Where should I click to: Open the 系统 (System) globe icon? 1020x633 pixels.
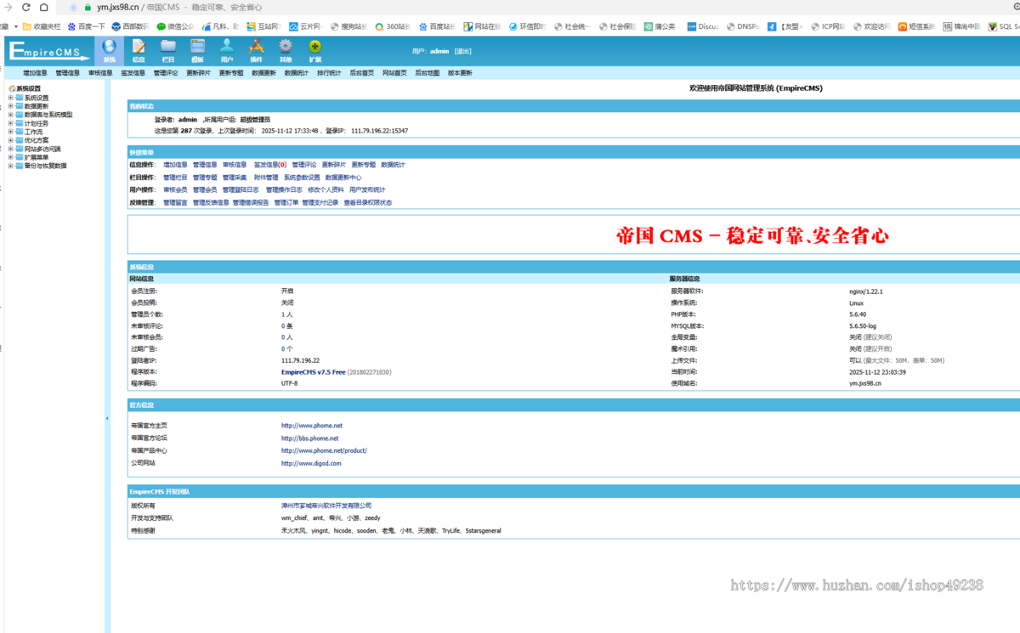[x=109, y=47]
